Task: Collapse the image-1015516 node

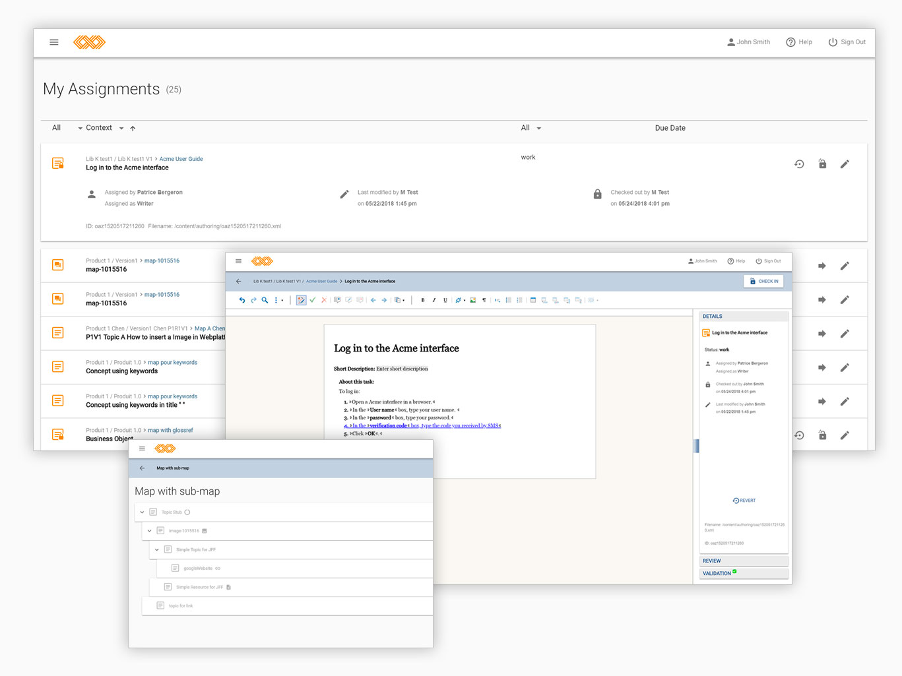Action: pyautogui.click(x=149, y=531)
